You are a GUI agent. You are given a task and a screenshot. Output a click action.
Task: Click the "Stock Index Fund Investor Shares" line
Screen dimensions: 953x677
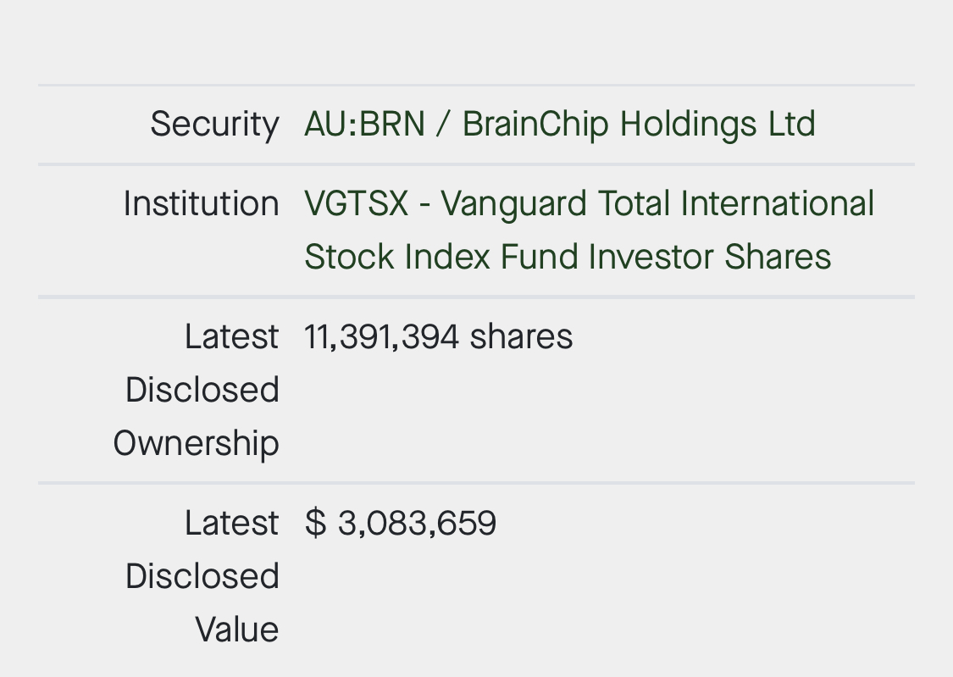[568, 257]
